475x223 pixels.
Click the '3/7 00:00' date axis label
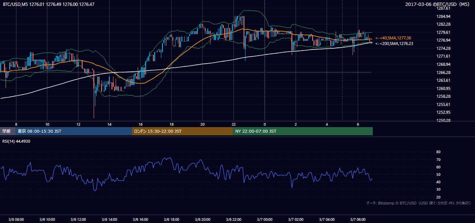click(x=265, y=219)
